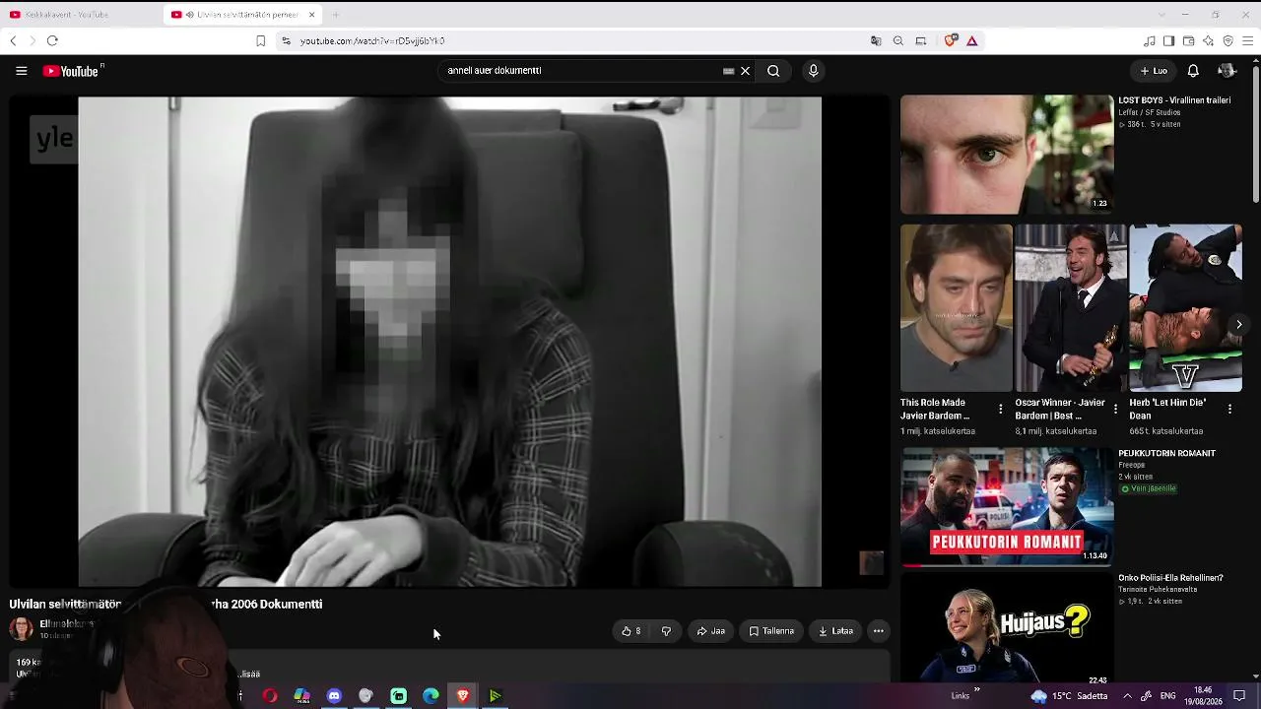1261x709 pixels.
Task: Click the address bar URL text
Action: 372,41
